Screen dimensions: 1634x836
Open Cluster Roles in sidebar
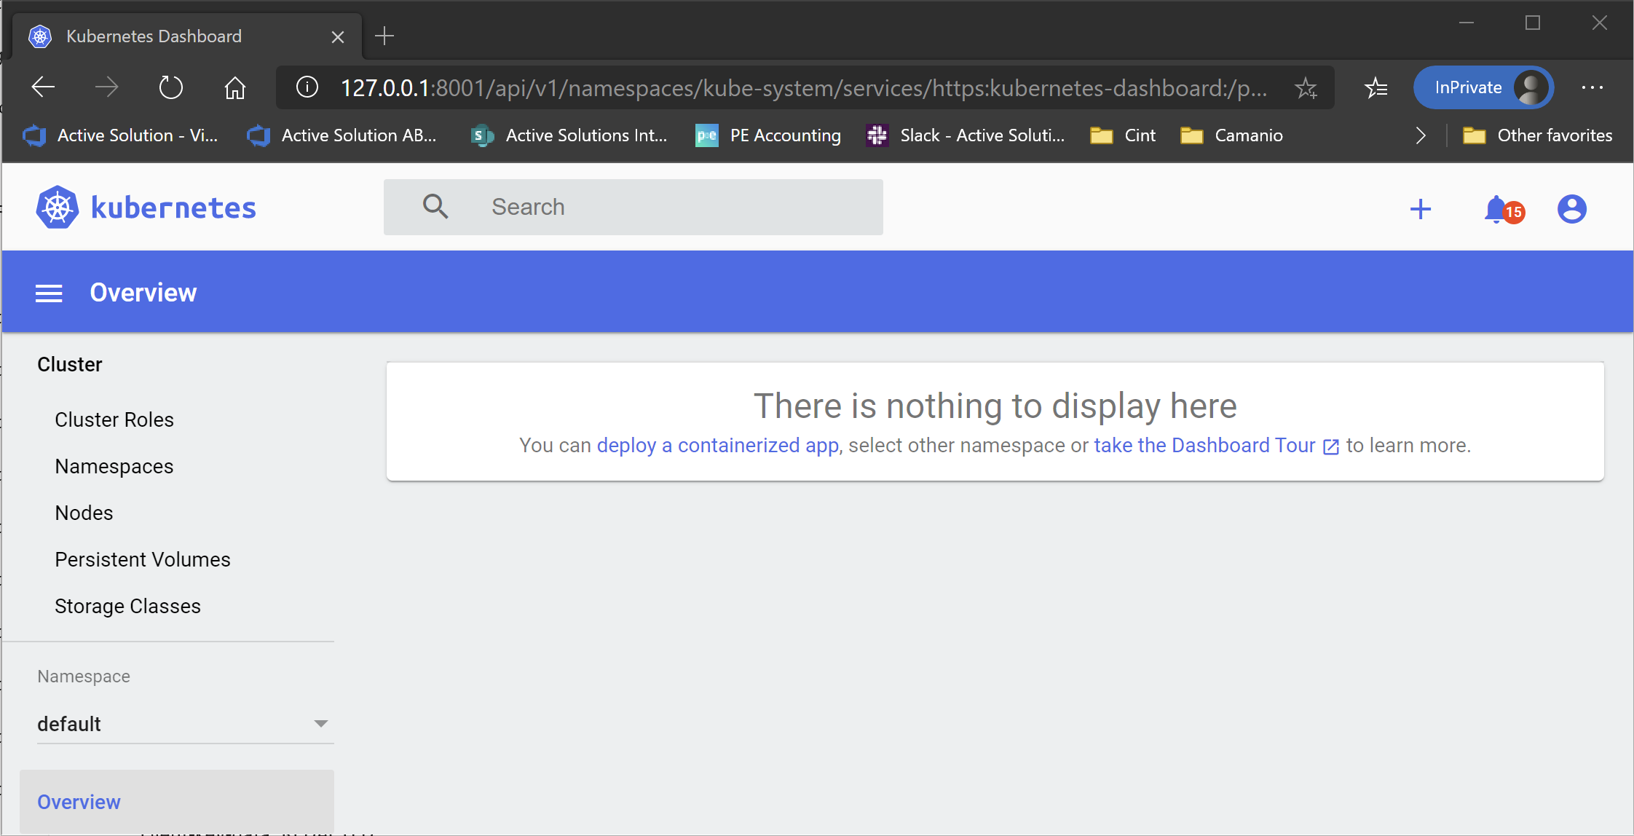pyautogui.click(x=114, y=419)
